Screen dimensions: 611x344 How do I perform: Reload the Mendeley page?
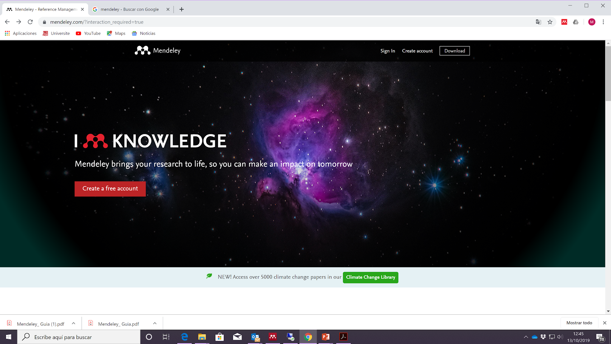pos(30,22)
